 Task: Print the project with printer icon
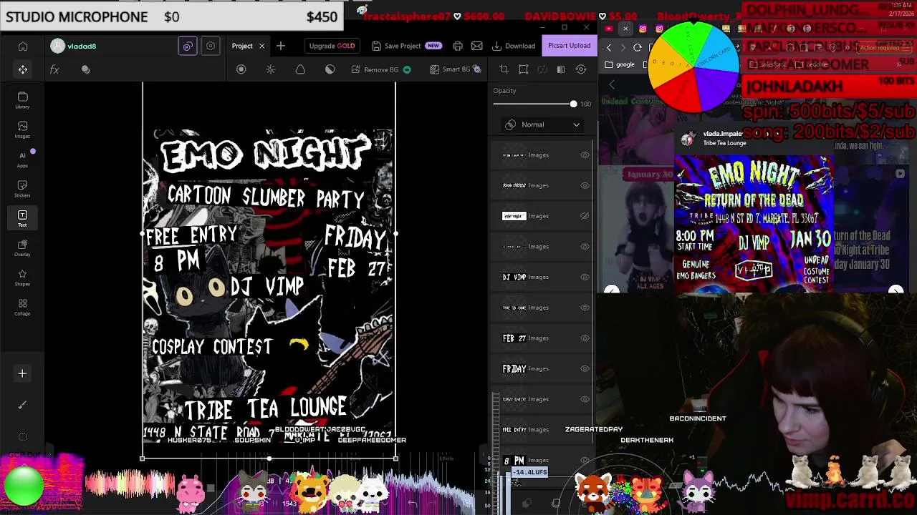(x=458, y=46)
